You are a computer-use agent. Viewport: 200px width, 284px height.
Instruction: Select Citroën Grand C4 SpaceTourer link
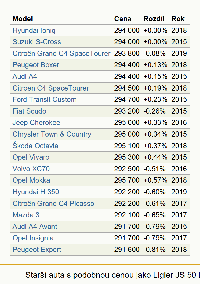pyautogui.click(x=62, y=53)
